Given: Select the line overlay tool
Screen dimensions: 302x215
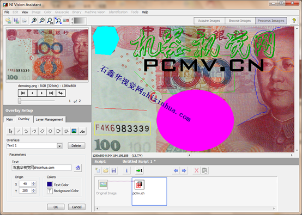Looking at the screenshot, I should click(19, 131).
